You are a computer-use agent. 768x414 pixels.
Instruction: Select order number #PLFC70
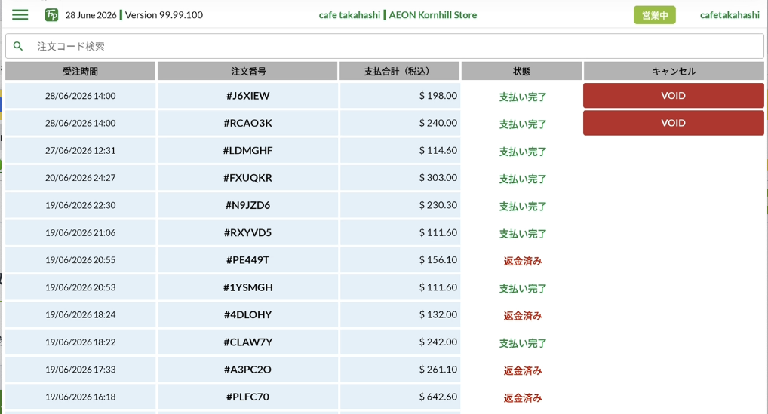[x=248, y=397]
